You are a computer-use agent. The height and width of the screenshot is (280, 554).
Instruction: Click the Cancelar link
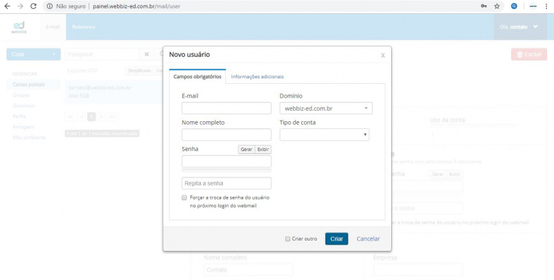(368, 239)
